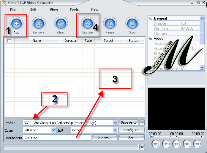Click the Stop toolbar icon

132,24
